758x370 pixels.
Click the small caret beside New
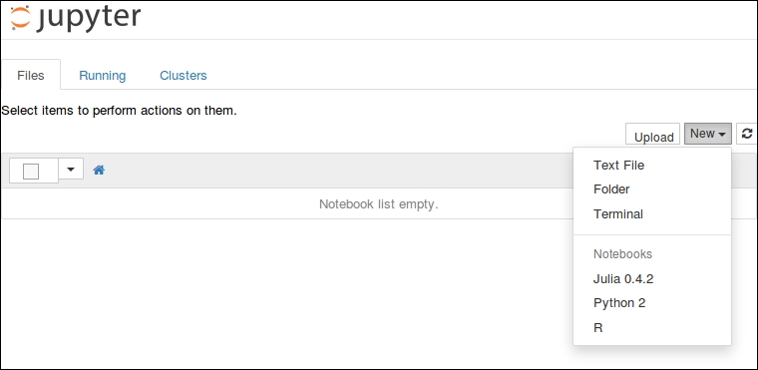coord(722,135)
